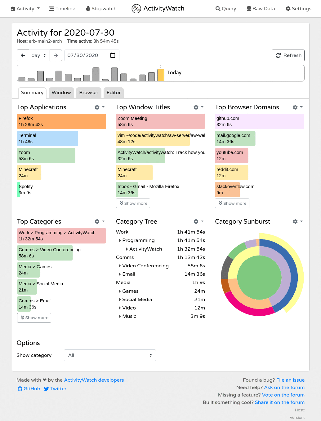Click the Refresh button

288,55
